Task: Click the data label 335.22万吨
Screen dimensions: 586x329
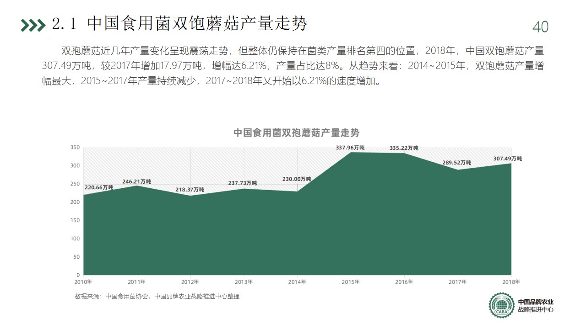Action: (x=404, y=148)
